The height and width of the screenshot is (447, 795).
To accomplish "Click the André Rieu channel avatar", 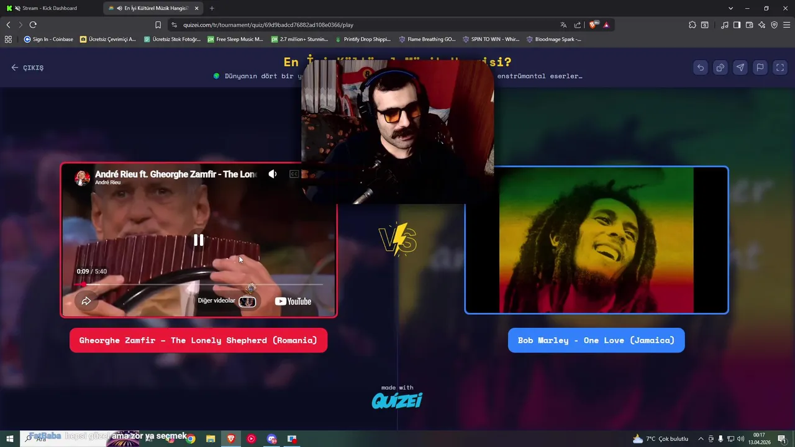I will click(82, 178).
